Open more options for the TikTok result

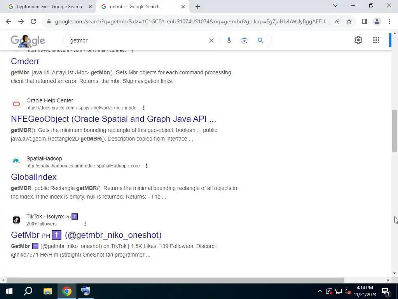pos(85,224)
